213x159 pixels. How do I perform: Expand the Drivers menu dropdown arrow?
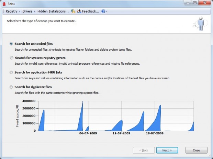[34, 11]
